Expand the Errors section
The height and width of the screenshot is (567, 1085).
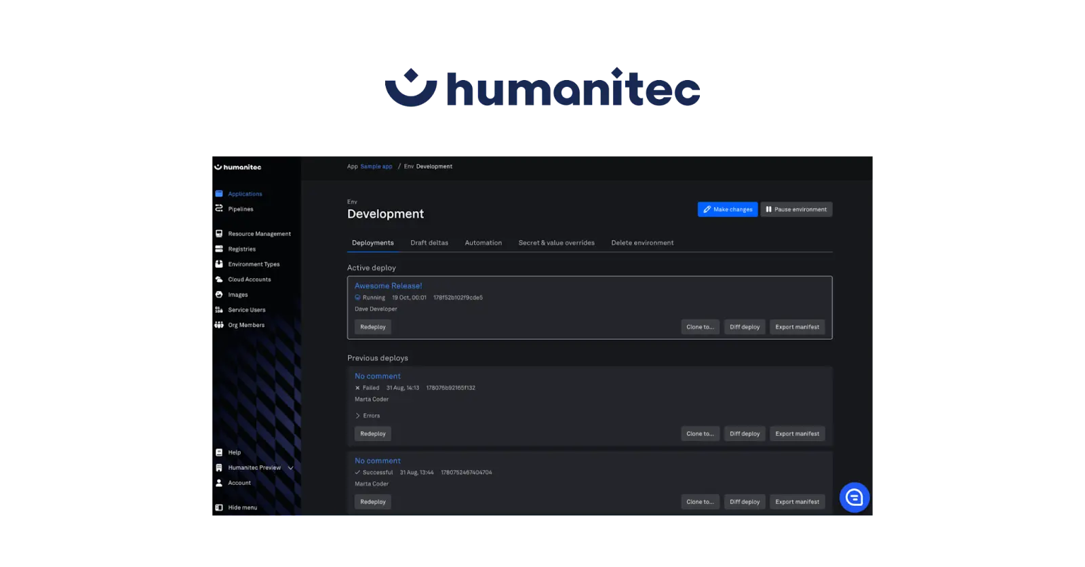(368, 416)
